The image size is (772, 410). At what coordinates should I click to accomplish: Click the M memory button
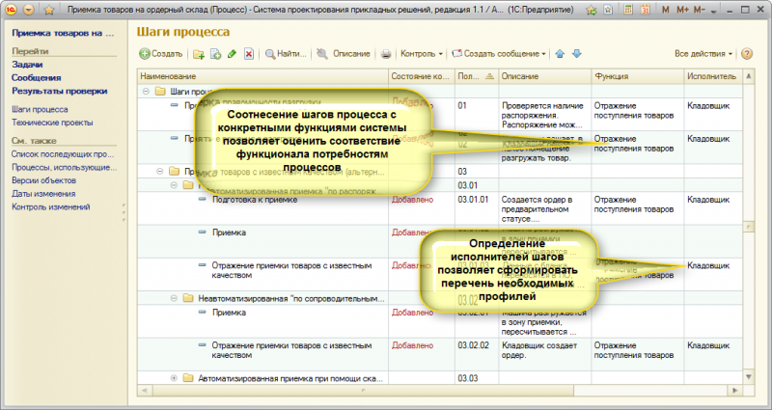pyautogui.click(x=666, y=10)
